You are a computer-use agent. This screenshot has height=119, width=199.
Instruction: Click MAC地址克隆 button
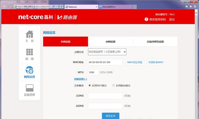(x=135, y=62)
